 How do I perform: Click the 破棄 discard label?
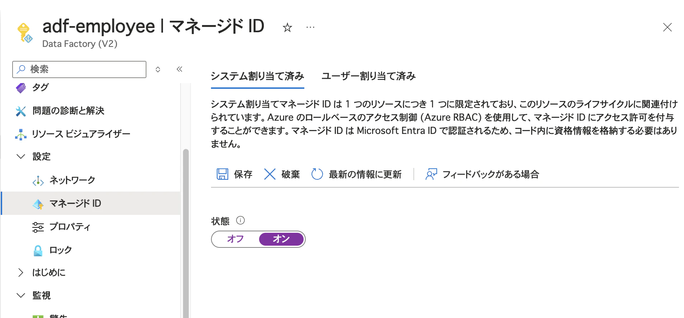click(291, 174)
